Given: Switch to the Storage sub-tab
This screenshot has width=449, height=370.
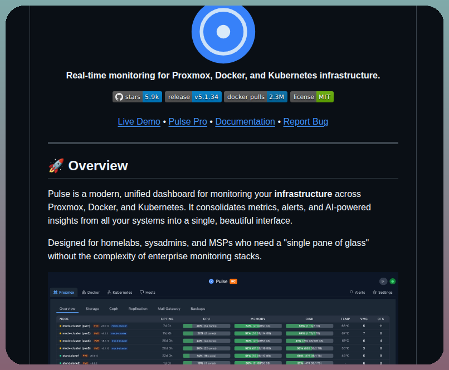Looking at the screenshot, I should [92, 309].
